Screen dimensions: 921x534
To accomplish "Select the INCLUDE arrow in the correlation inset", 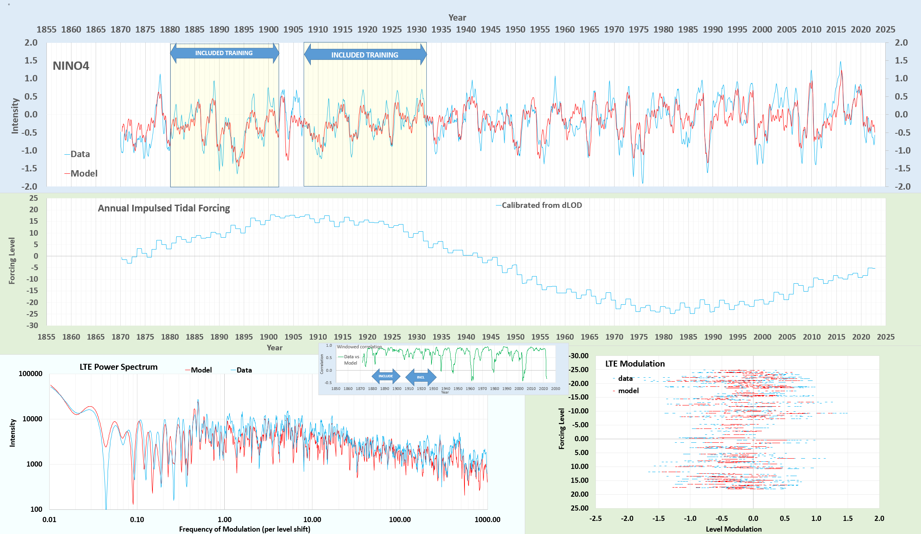I will coord(385,376).
